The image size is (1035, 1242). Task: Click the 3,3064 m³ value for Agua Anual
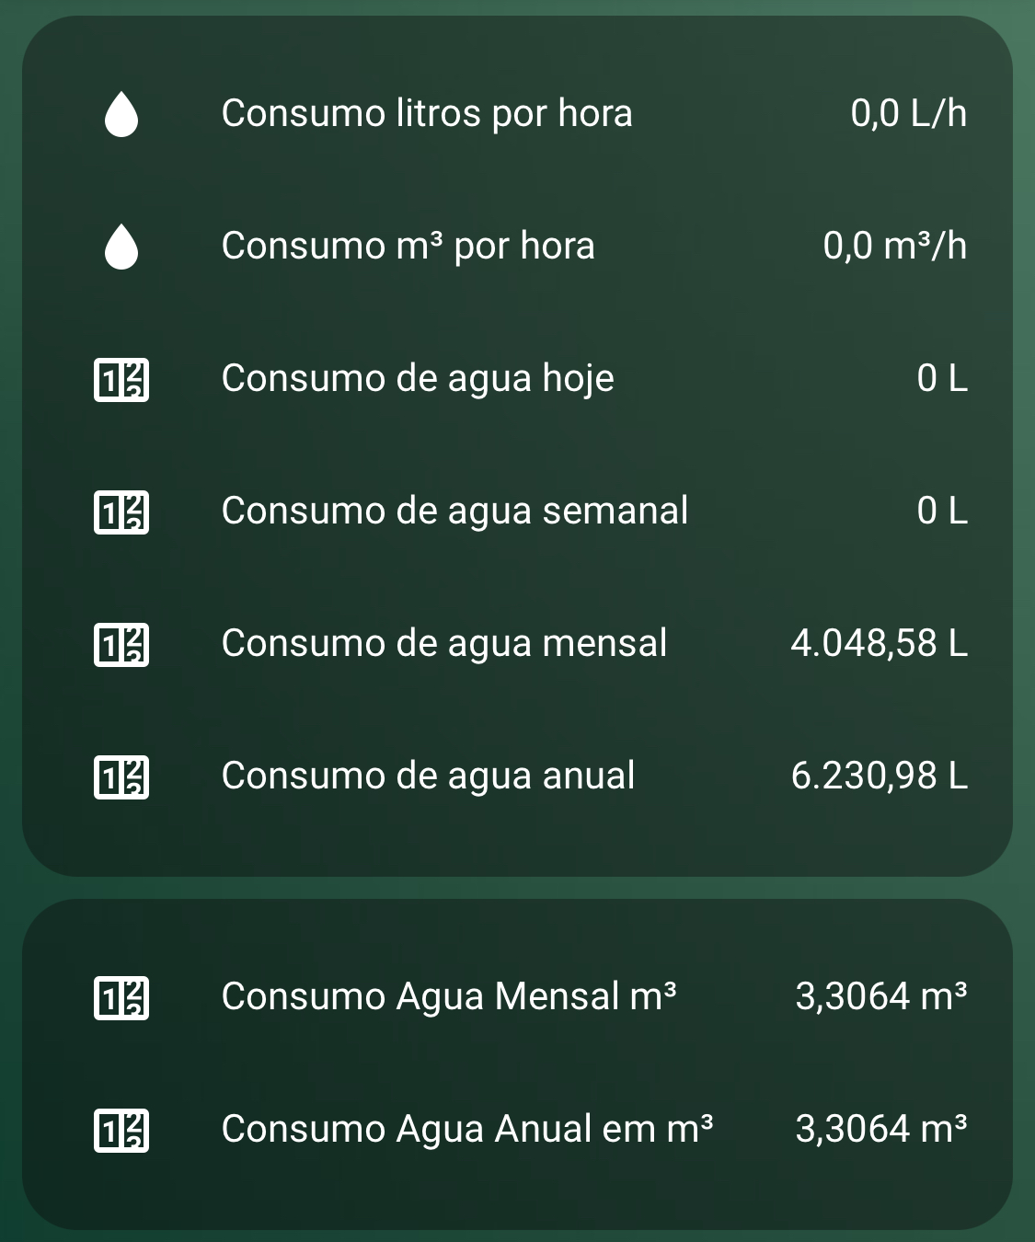(x=881, y=1129)
